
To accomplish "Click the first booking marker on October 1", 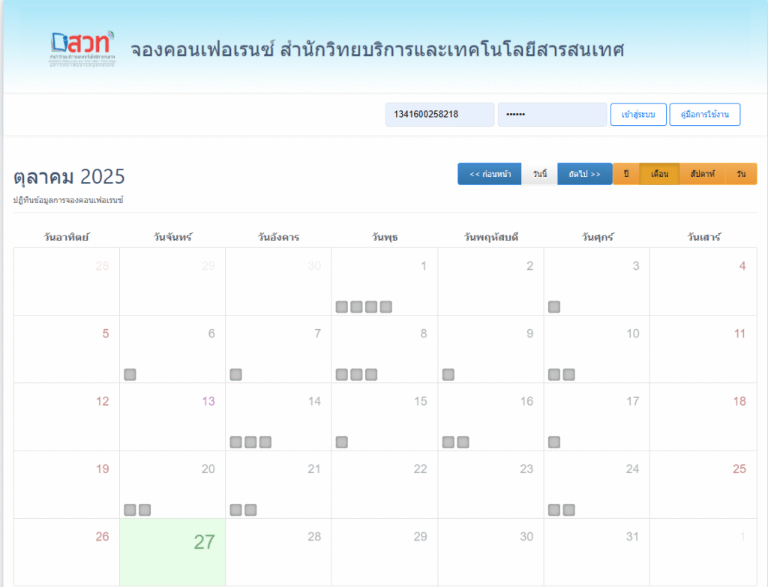I will pos(342,306).
